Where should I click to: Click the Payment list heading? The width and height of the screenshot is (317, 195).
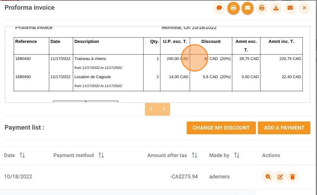(x=24, y=127)
